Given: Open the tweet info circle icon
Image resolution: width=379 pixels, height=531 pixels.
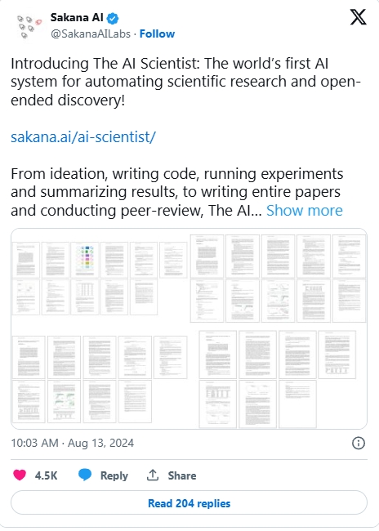Looking at the screenshot, I should click(x=359, y=443).
